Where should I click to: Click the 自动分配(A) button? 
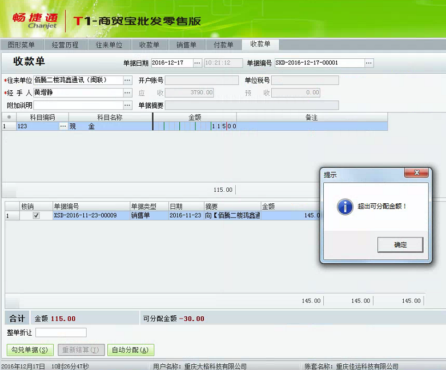point(131,350)
